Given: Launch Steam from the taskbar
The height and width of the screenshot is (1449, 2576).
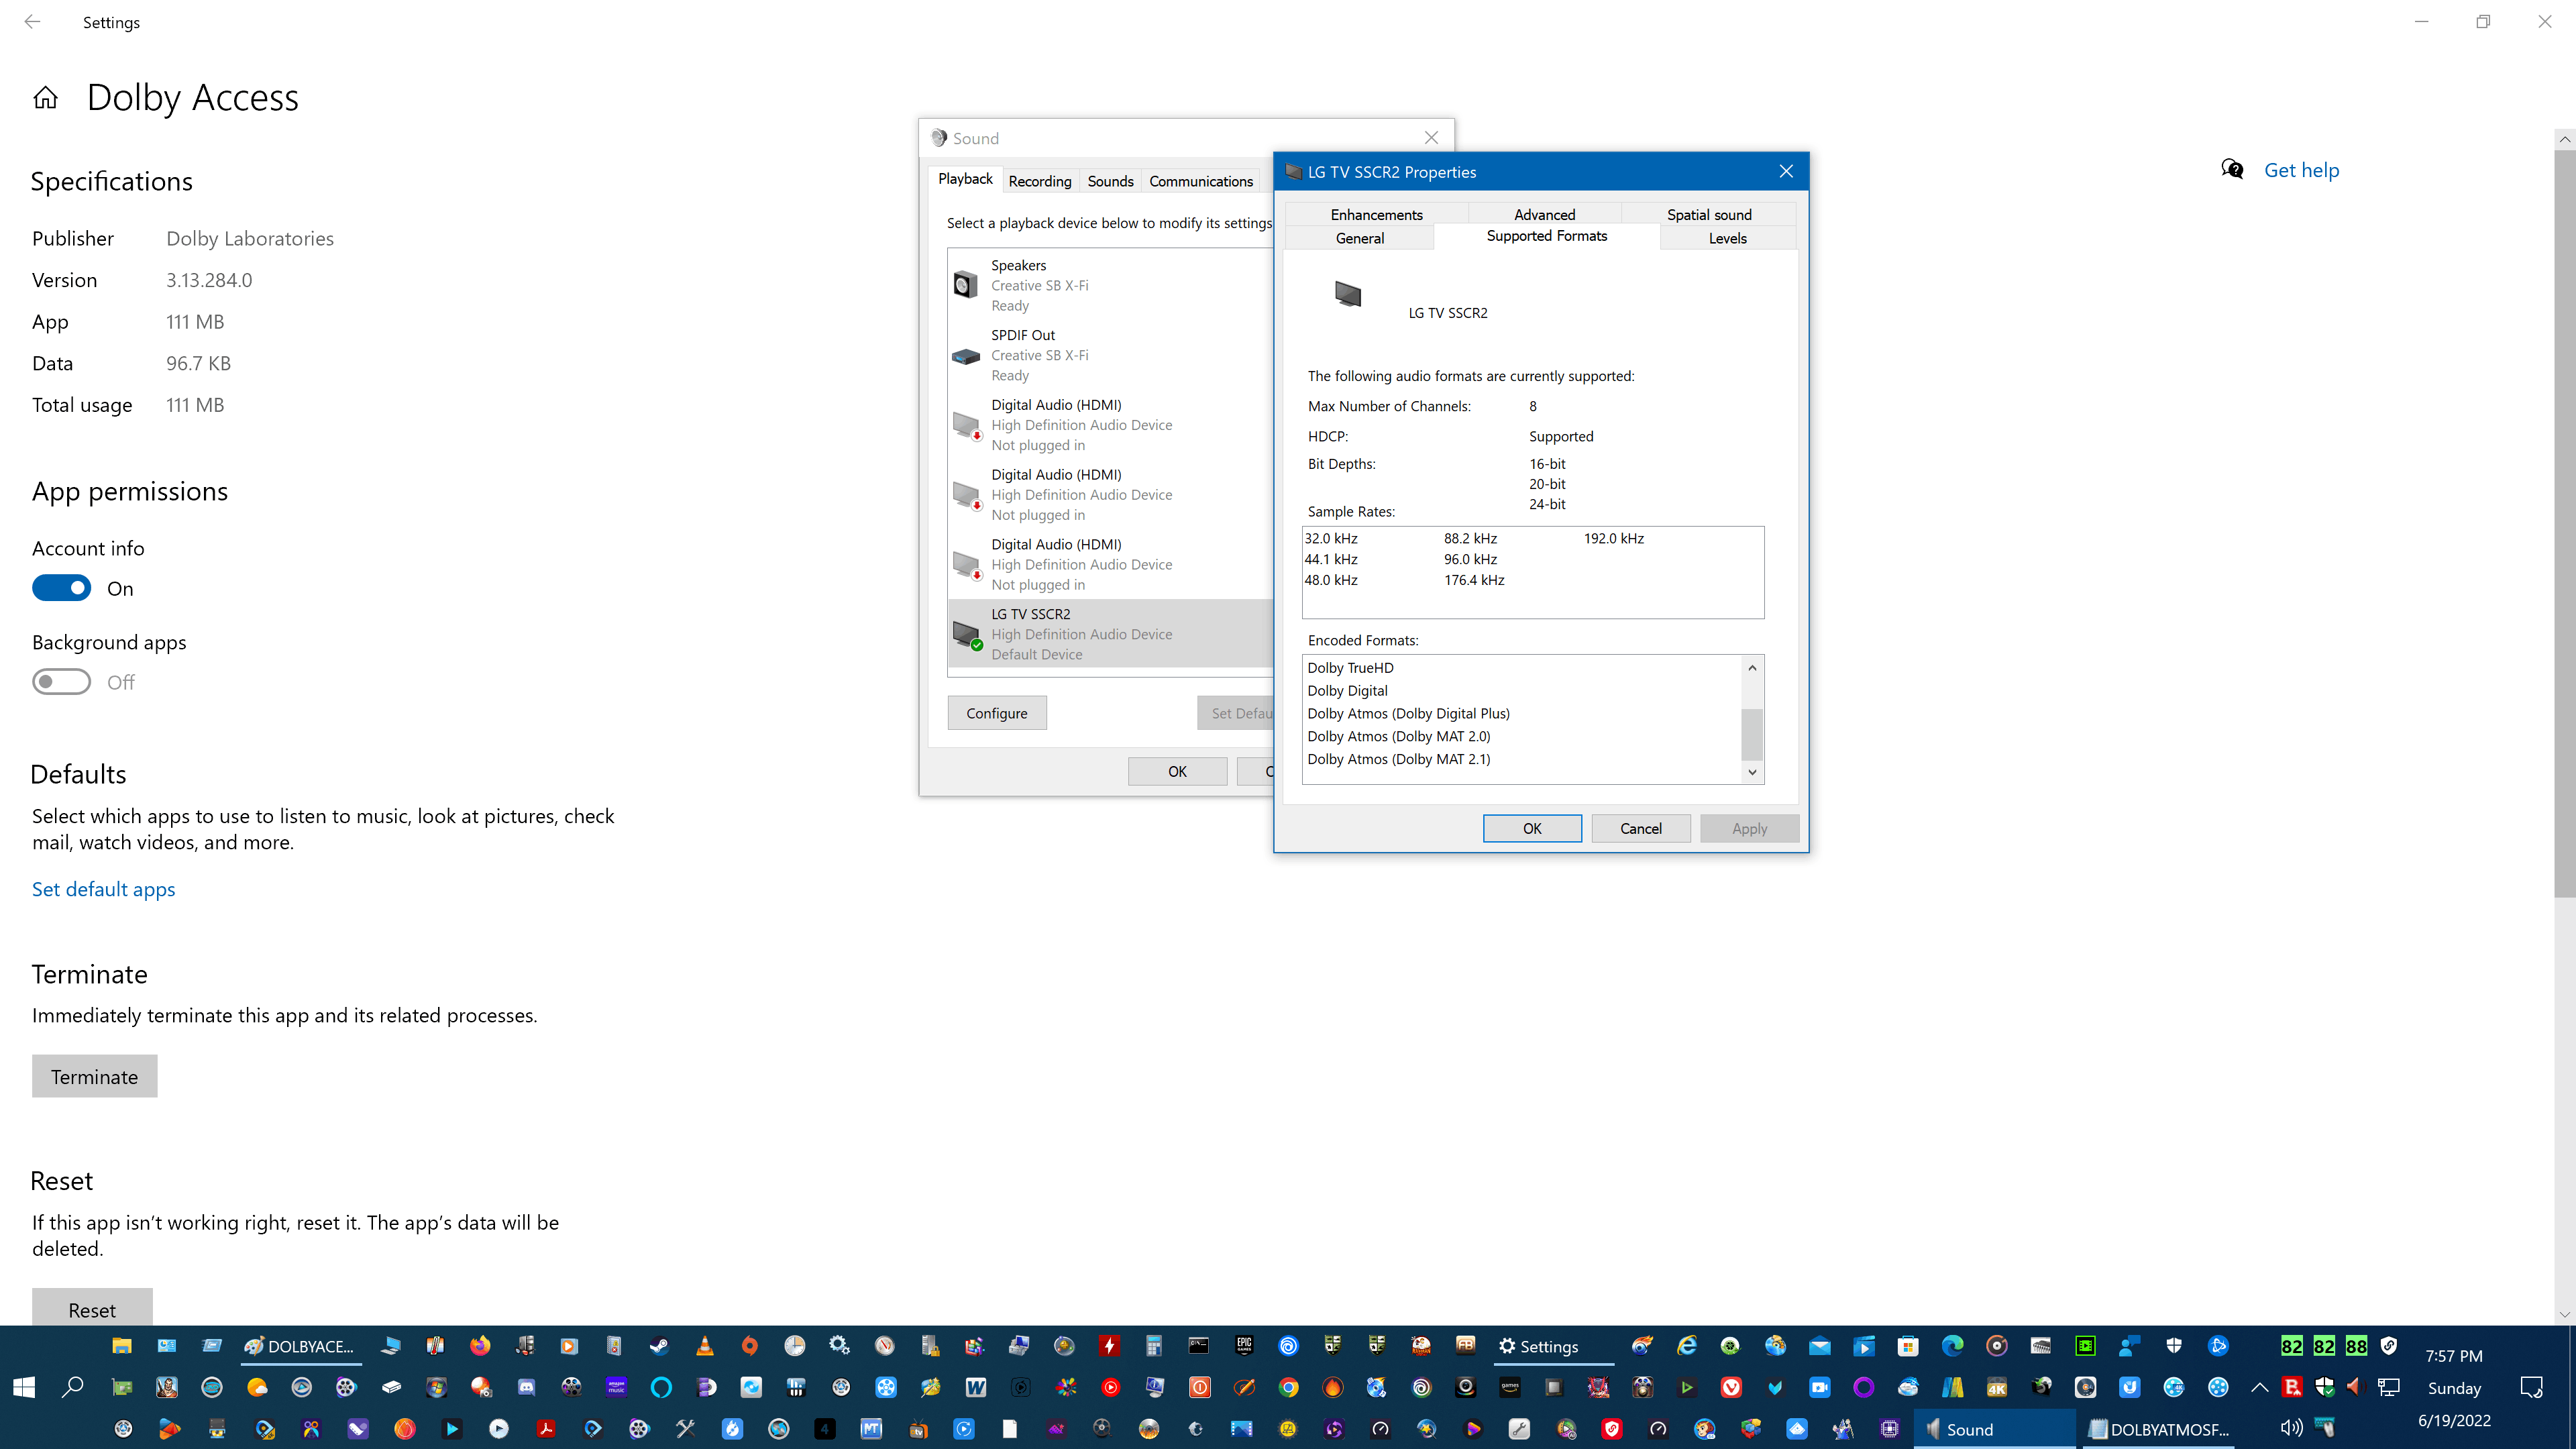Looking at the screenshot, I should 659,1346.
